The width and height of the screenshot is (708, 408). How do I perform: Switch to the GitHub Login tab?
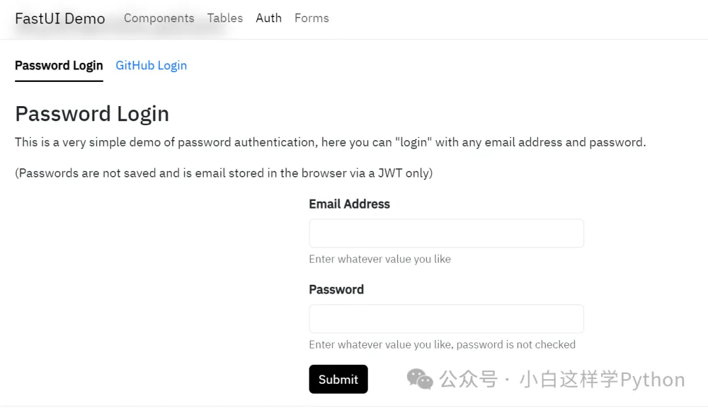coord(151,65)
